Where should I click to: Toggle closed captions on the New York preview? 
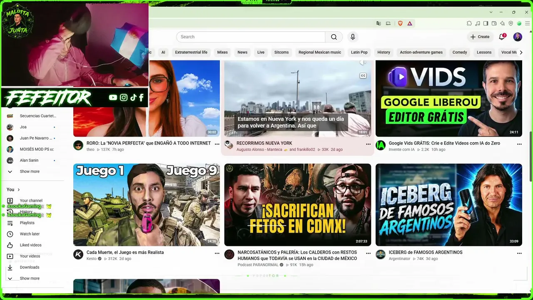[x=363, y=76]
